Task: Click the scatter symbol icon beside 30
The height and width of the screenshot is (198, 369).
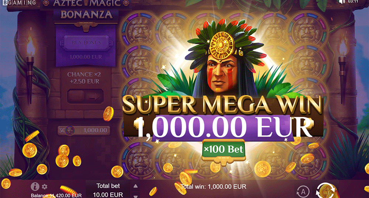Action: [x=70, y=130]
